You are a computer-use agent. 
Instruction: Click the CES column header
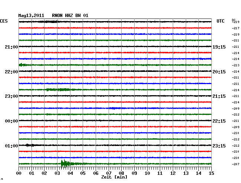4,21
